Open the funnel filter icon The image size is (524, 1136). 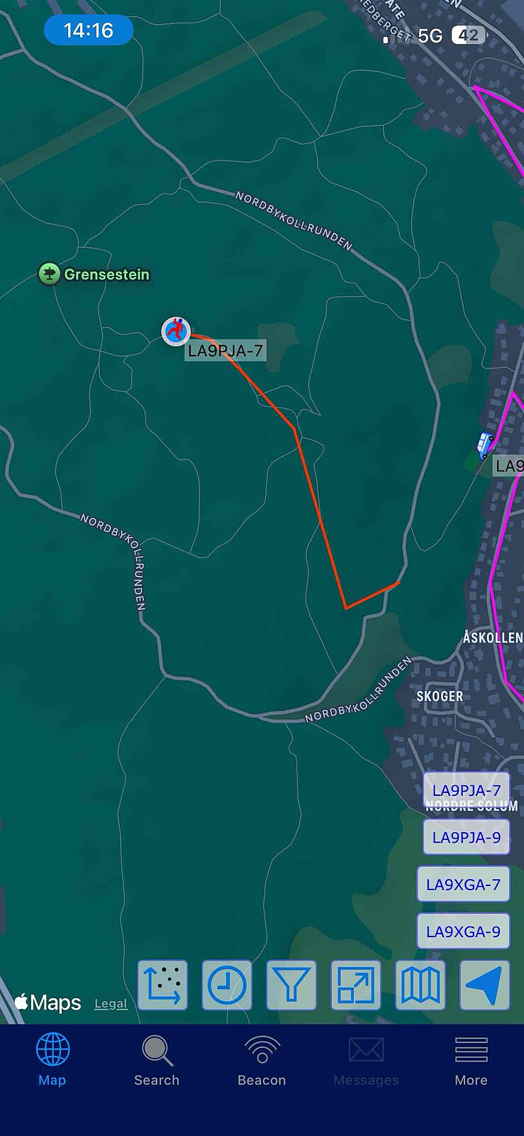pyautogui.click(x=291, y=985)
